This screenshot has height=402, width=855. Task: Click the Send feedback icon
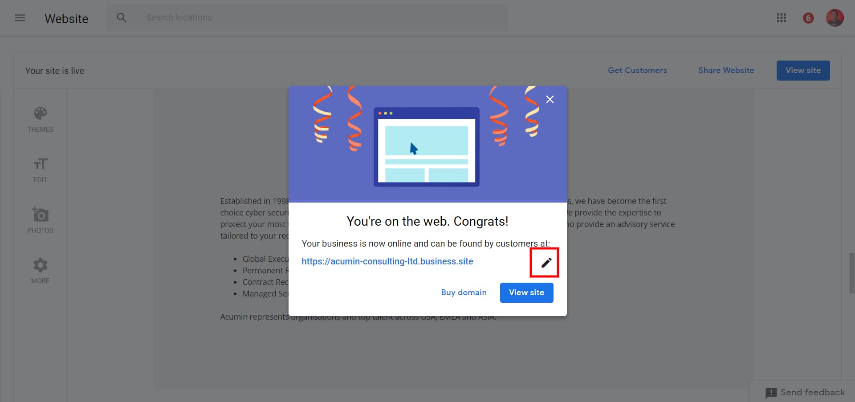point(771,393)
